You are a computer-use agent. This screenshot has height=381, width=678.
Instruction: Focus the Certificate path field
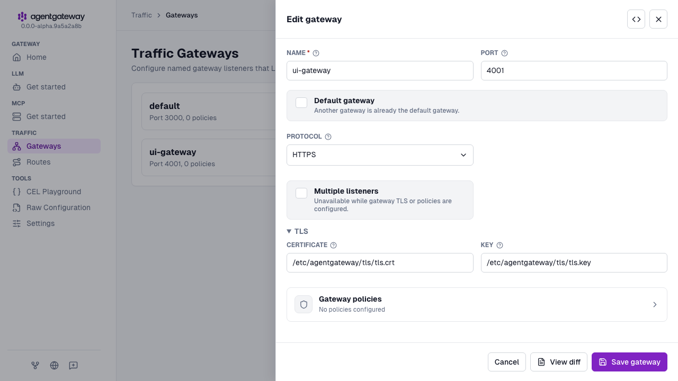coord(380,262)
